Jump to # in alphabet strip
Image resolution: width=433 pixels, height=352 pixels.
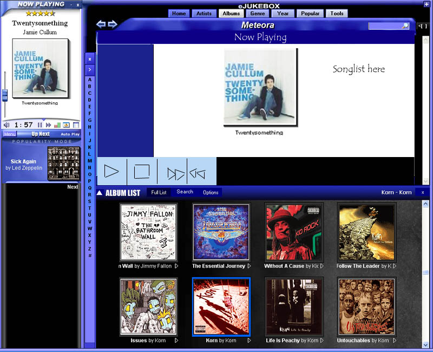pyautogui.click(x=90, y=256)
